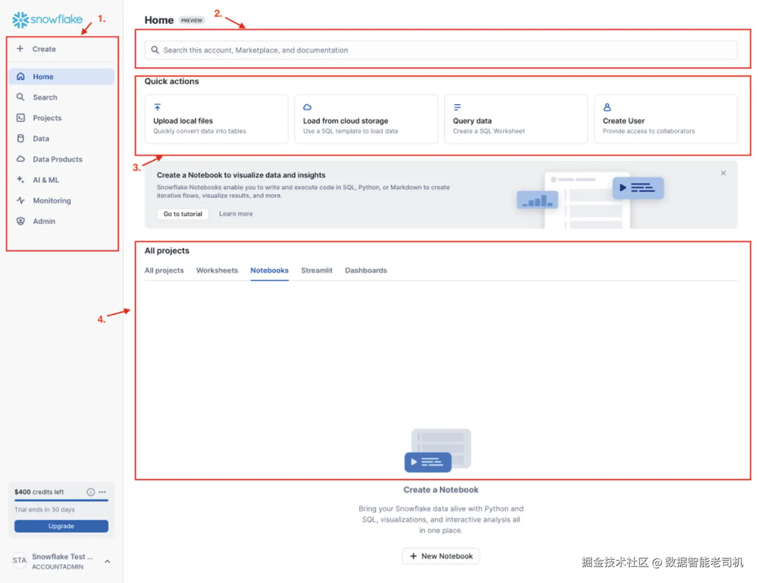Click the Home house icon in sidebar
This screenshot has height=583, width=758.
(x=21, y=76)
